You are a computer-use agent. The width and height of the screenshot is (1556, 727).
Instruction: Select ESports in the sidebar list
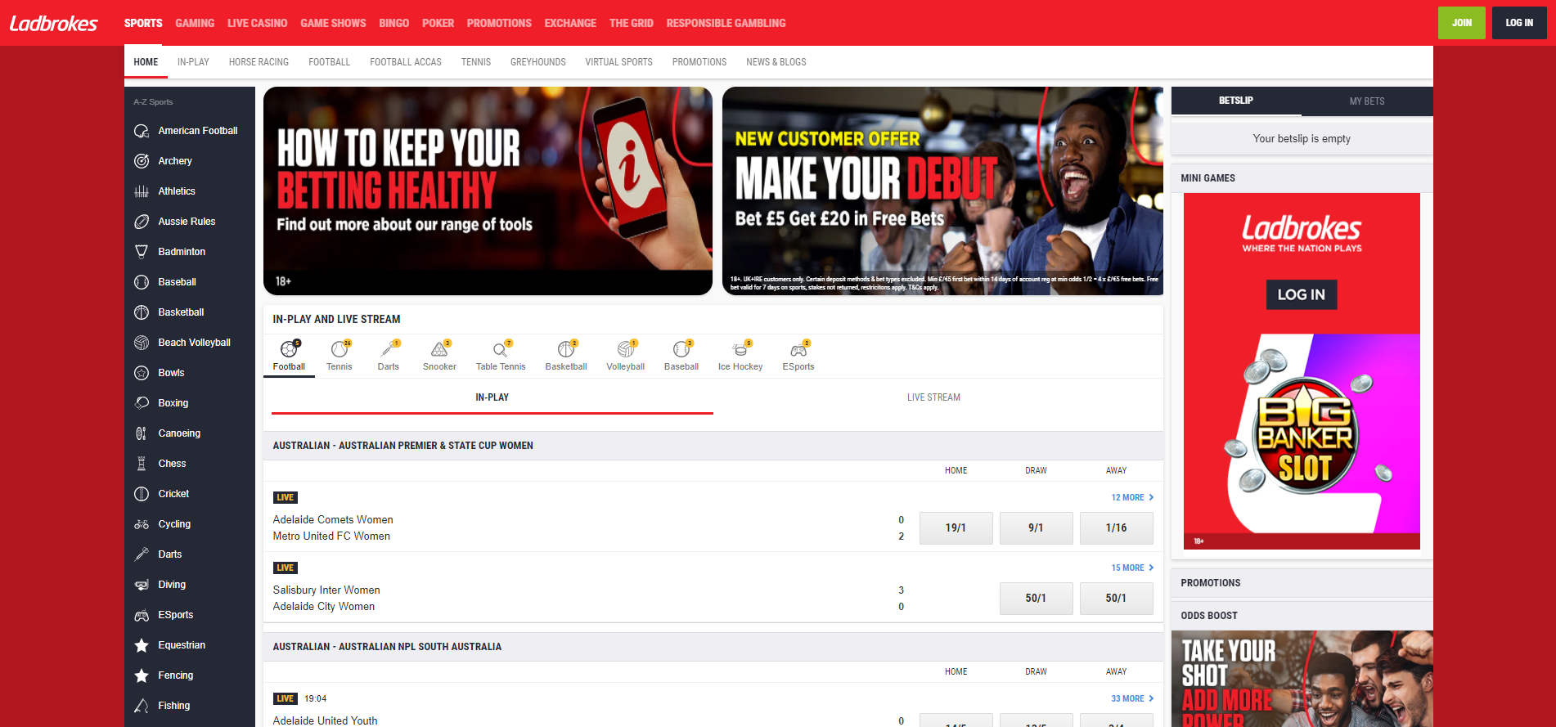(190, 615)
